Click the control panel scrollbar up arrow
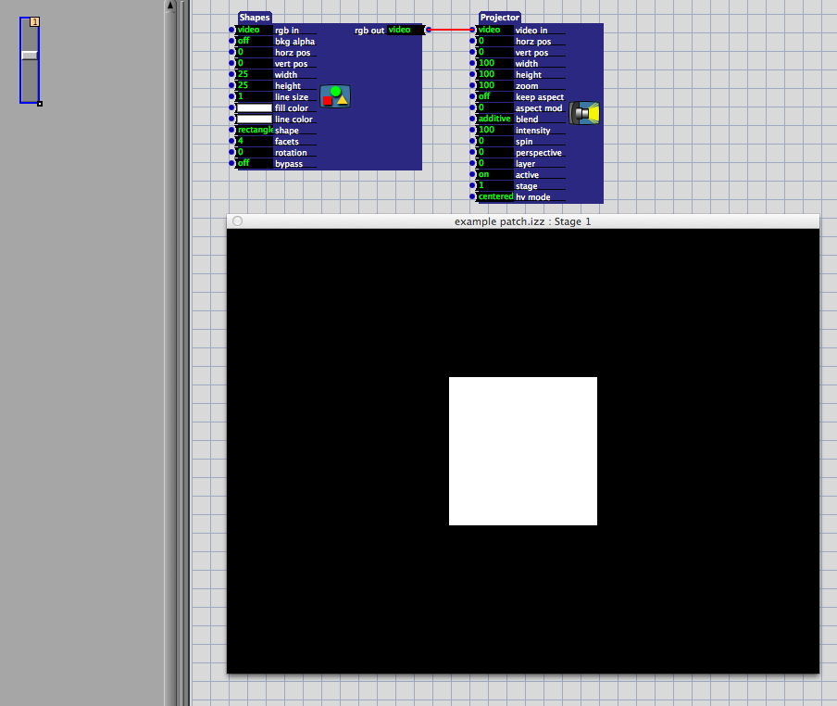This screenshot has height=706, width=837. tap(169, 6)
